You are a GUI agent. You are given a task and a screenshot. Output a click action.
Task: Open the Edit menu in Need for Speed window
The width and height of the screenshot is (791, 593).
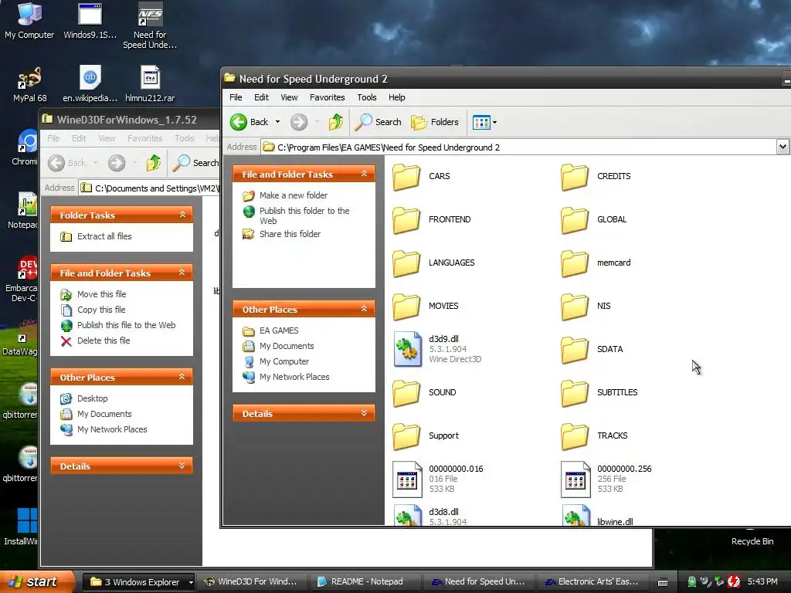[x=261, y=97]
